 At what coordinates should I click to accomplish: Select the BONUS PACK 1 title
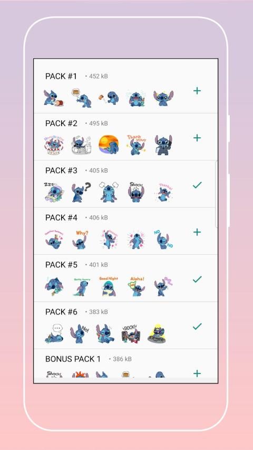coord(73,359)
